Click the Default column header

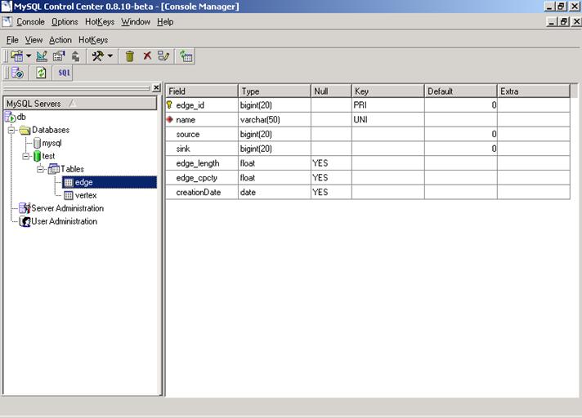point(461,91)
